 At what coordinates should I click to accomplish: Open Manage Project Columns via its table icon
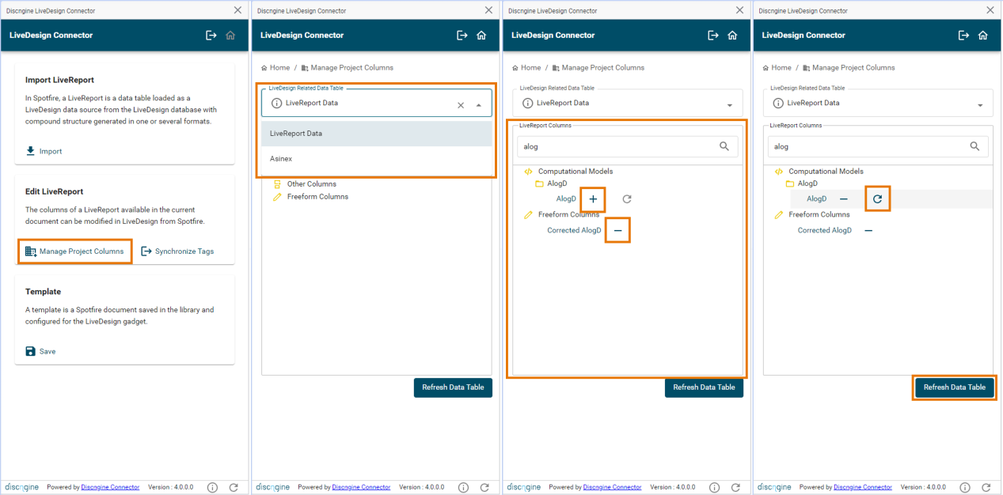point(31,251)
